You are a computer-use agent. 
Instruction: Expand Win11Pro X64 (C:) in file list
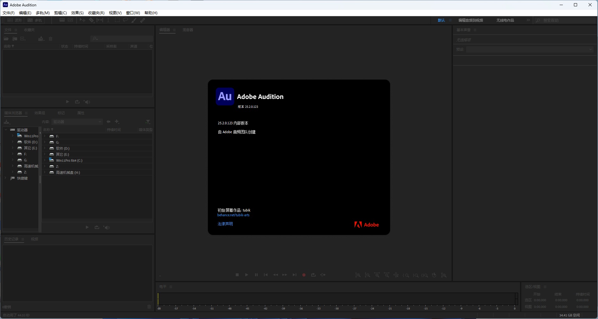(x=45, y=160)
